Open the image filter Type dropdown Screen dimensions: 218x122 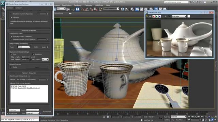coord(24,47)
